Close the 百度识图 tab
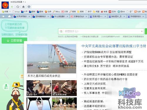 (105, 16)
